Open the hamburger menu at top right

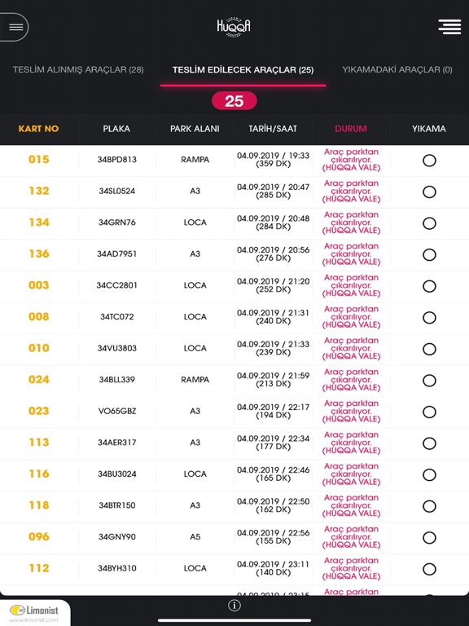449,27
